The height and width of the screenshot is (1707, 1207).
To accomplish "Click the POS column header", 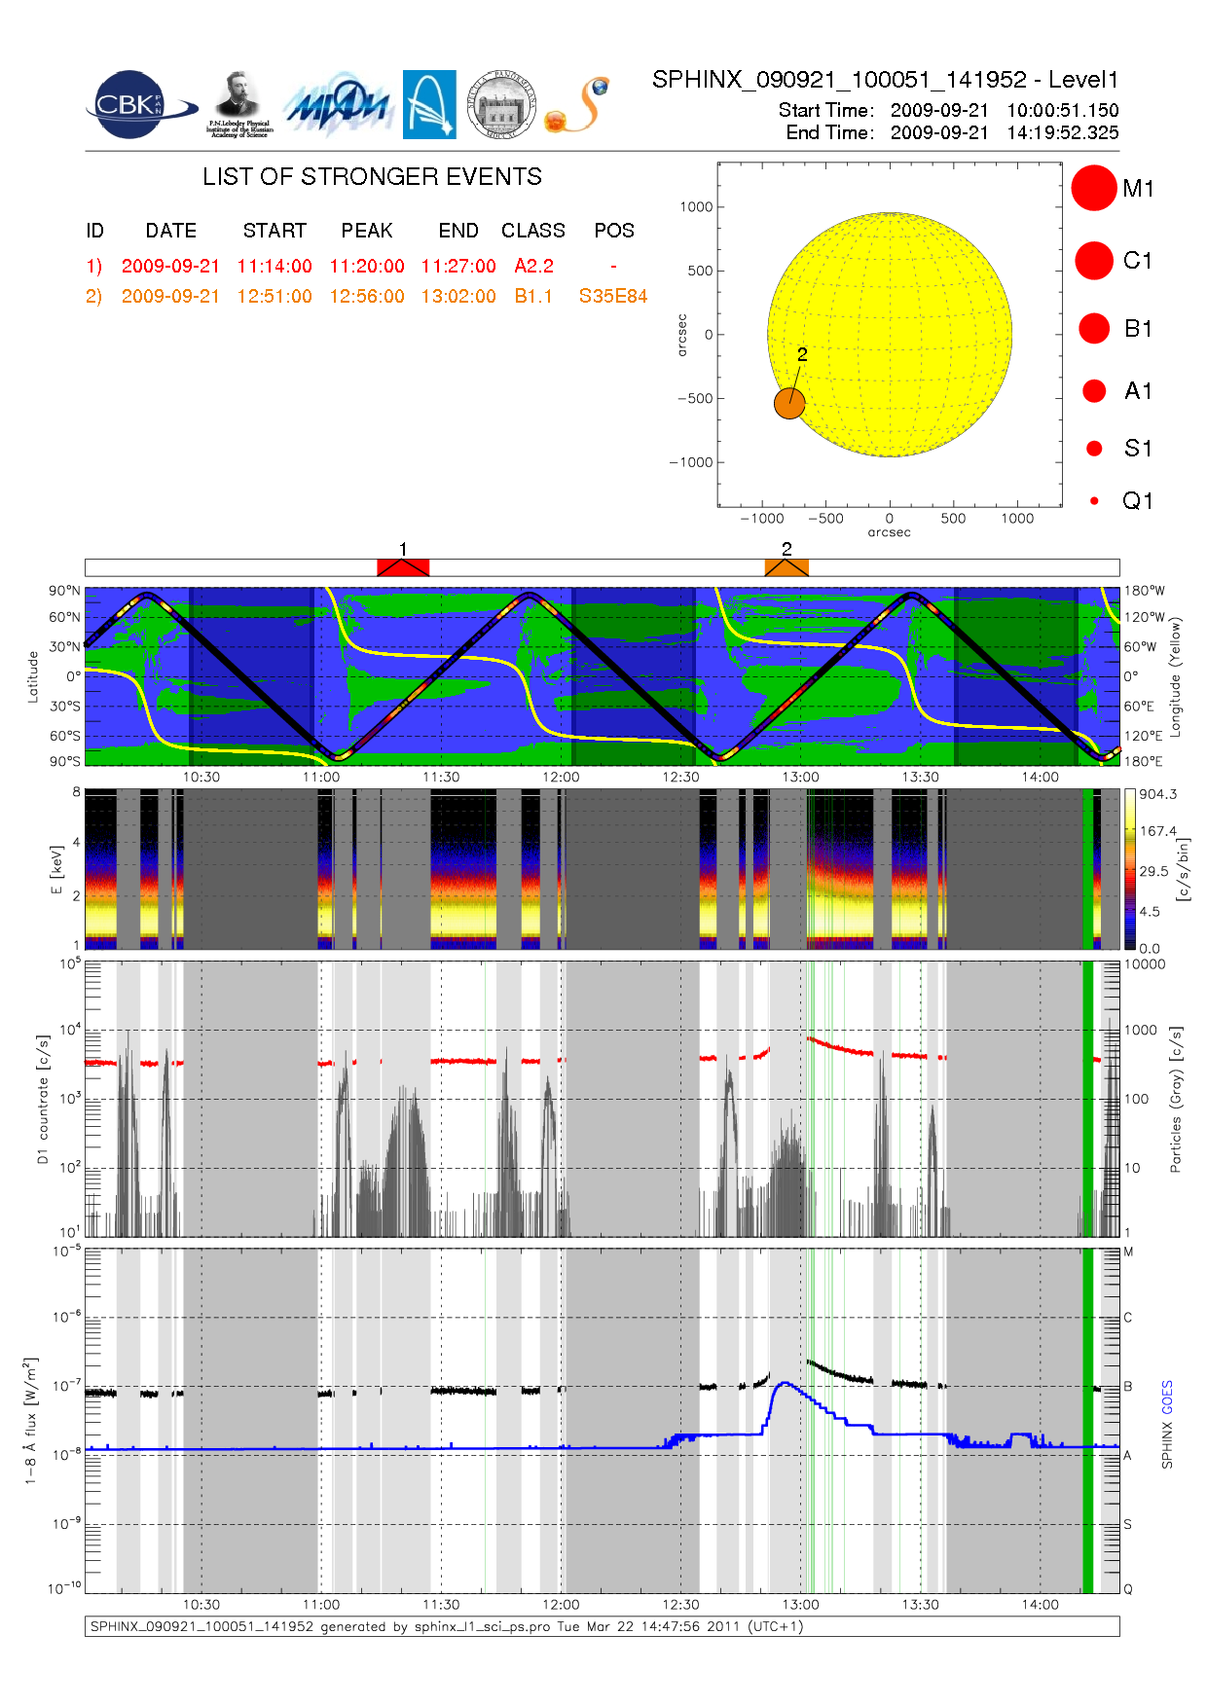I will 614,231.
